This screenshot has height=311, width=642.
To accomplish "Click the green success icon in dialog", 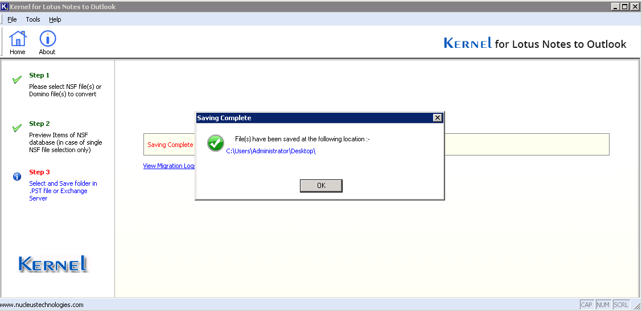I will (x=216, y=143).
